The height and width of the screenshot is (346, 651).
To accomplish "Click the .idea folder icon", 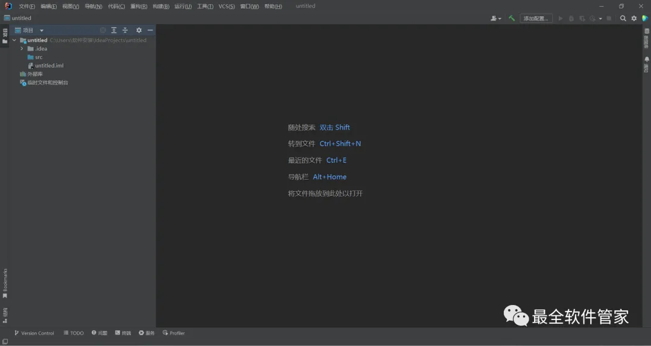I will click(x=30, y=49).
